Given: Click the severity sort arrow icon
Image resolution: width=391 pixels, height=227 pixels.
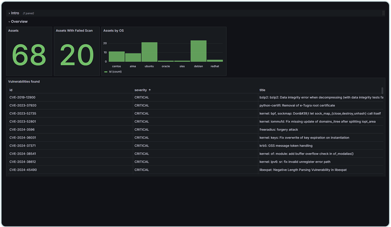Looking at the screenshot, I should click(x=150, y=90).
